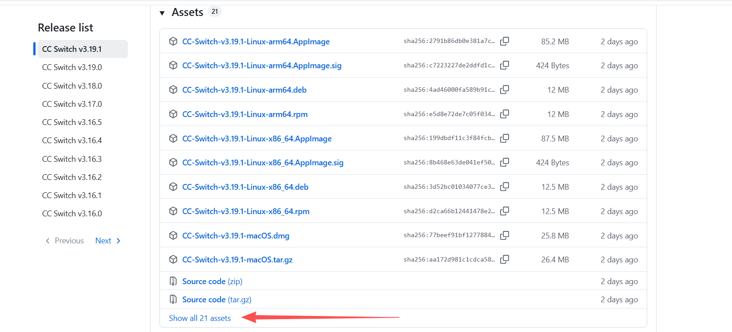Open CC Switch v3.16.3 release

tap(72, 159)
